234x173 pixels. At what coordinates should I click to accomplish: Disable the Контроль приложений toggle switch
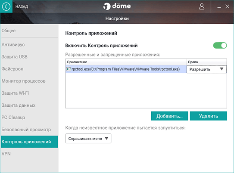tap(220, 46)
